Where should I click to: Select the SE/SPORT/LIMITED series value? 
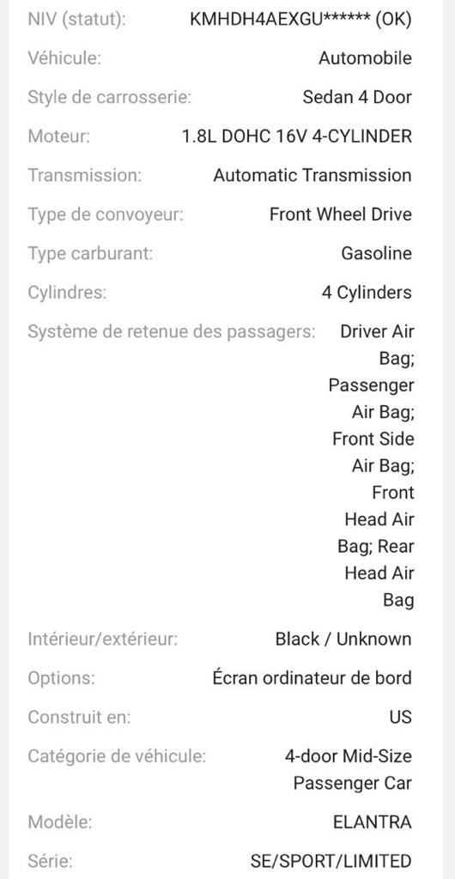(x=331, y=861)
